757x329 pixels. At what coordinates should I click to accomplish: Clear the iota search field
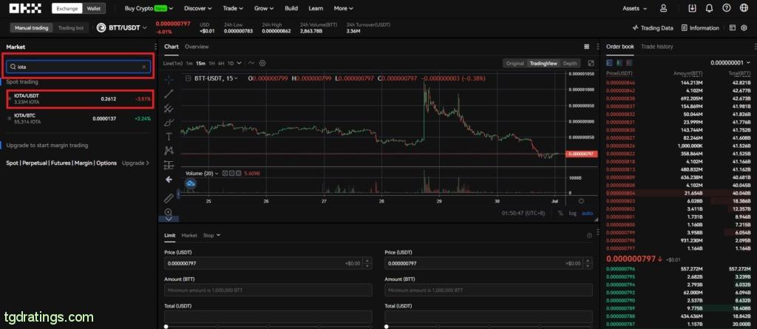[x=144, y=67]
